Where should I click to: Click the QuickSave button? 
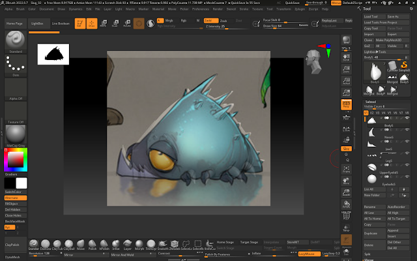(292, 3)
